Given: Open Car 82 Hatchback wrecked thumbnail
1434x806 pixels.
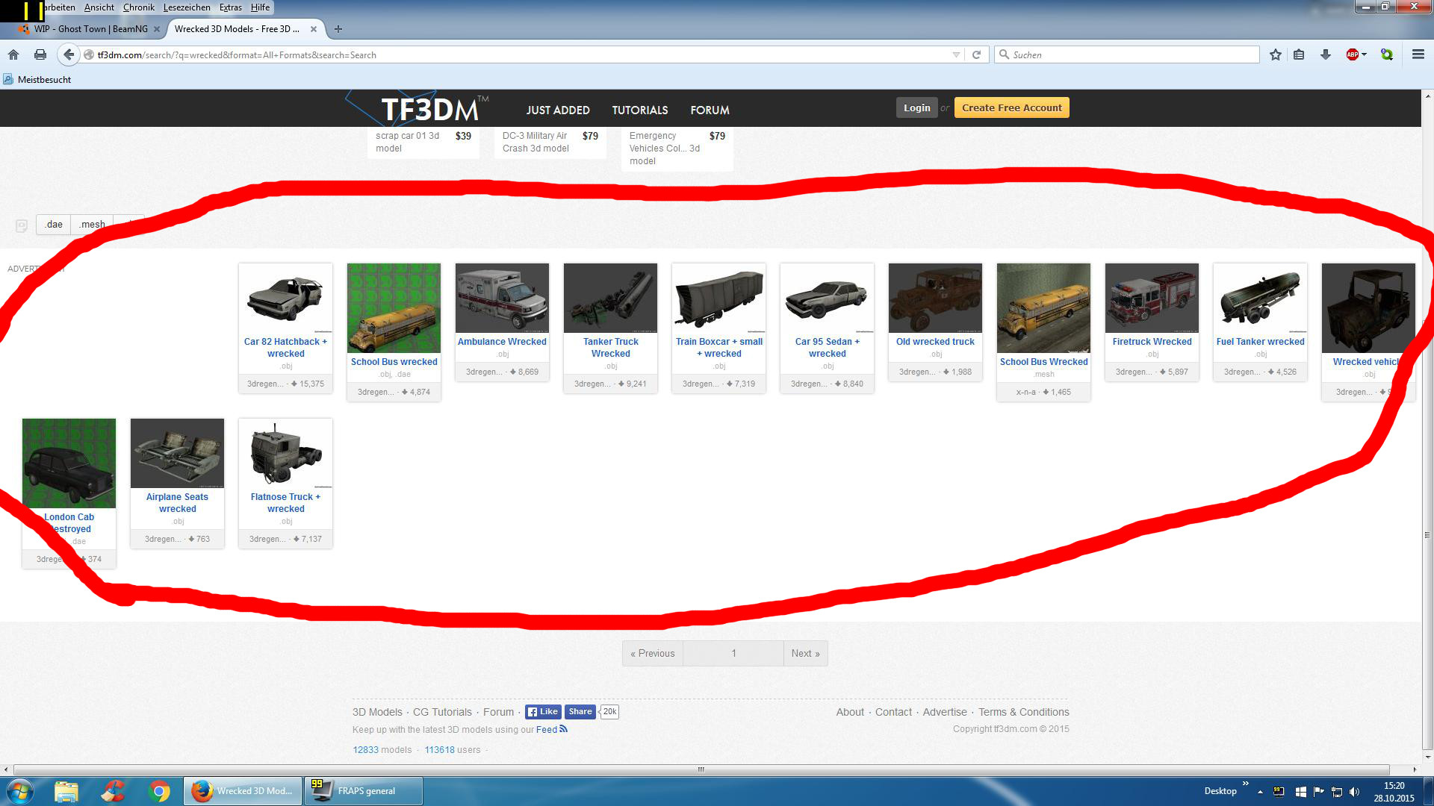Looking at the screenshot, I should pyautogui.click(x=285, y=298).
